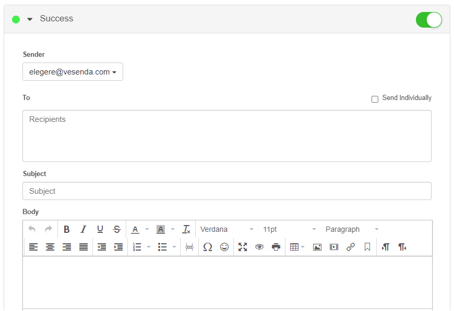Click the strikethrough formatting icon
This screenshot has height=311, width=454.
(x=117, y=229)
